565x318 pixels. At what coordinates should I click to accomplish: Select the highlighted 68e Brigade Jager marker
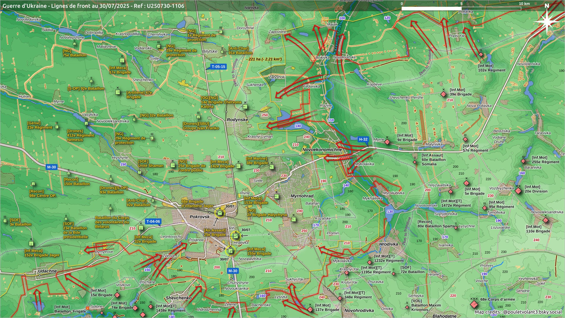click(x=220, y=213)
